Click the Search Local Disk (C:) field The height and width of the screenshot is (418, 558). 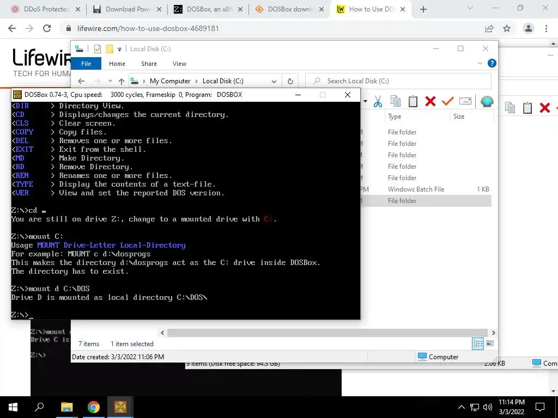pos(398,81)
